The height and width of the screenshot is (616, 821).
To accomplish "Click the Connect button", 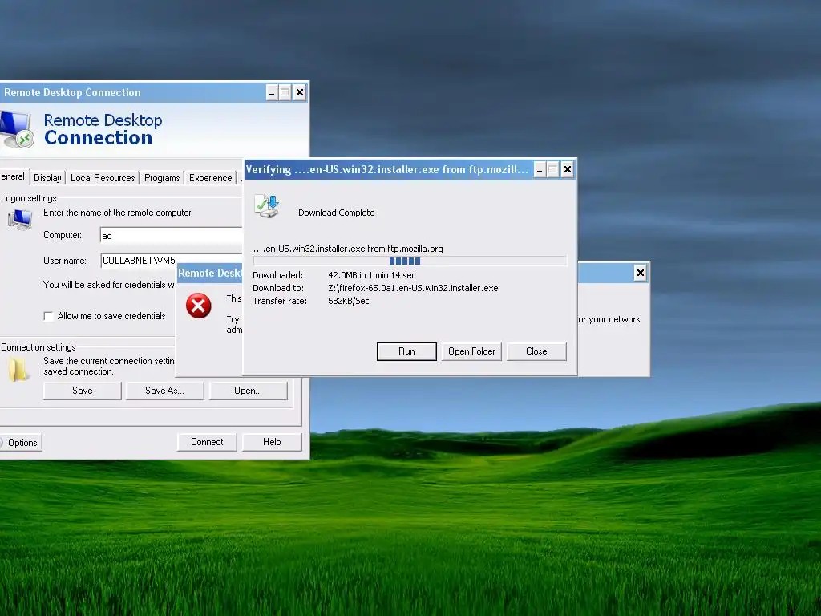I will click(207, 442).
